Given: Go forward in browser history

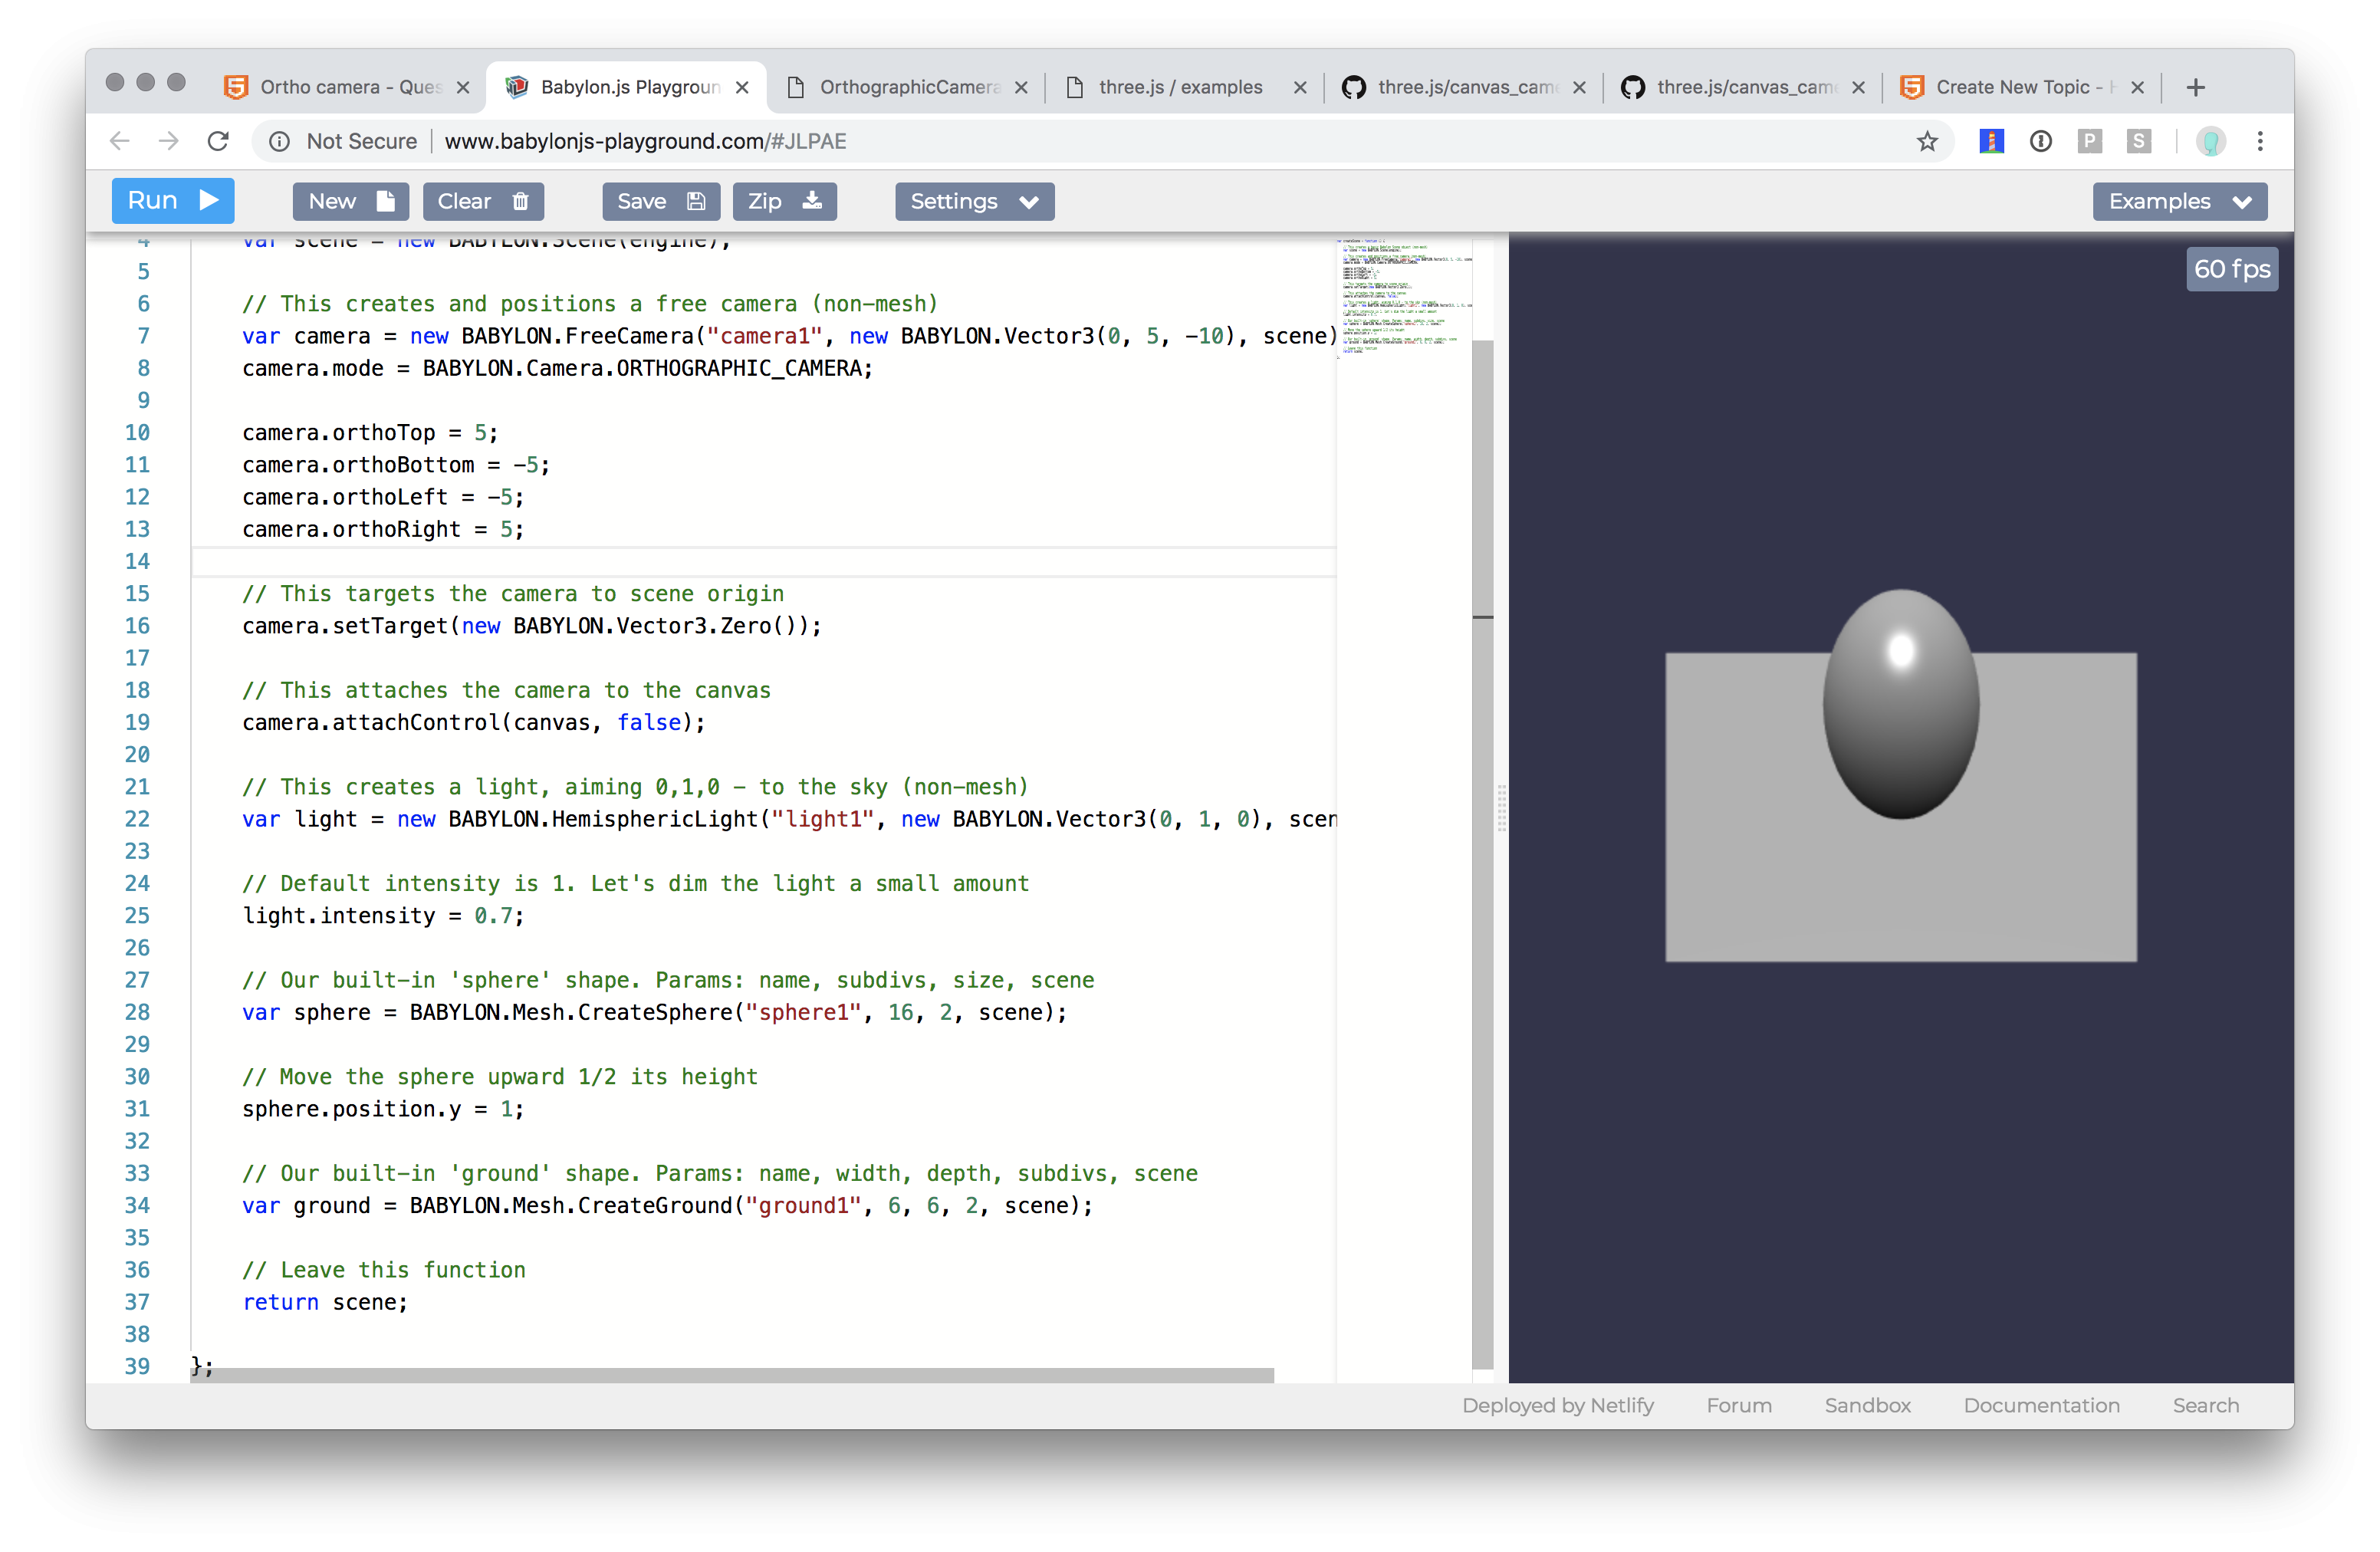Looking at the screenshot, I should (168, 141).
